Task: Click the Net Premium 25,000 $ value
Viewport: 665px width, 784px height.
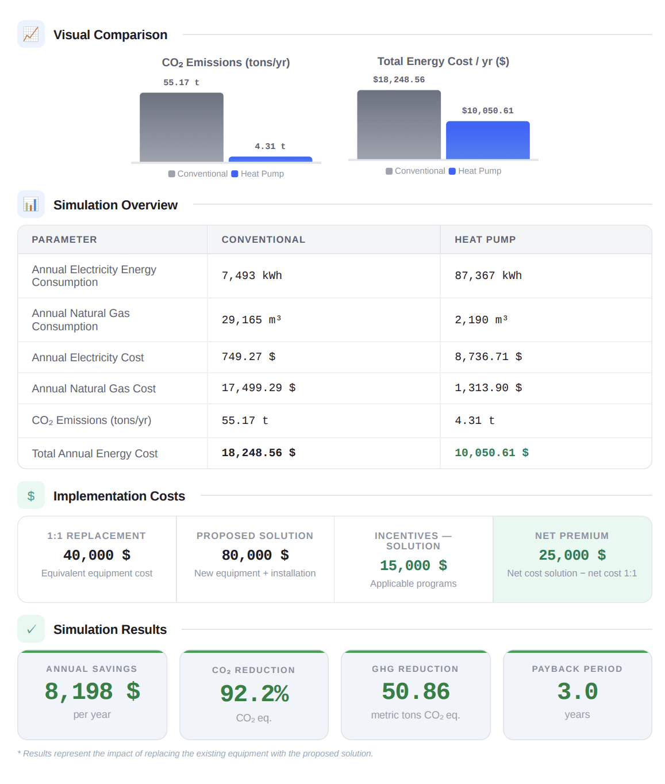Action: coord(572,555)
